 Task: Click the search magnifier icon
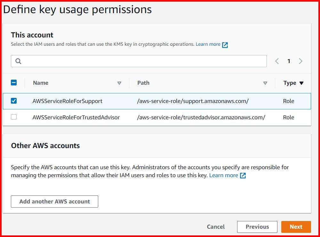pos(18,61)
